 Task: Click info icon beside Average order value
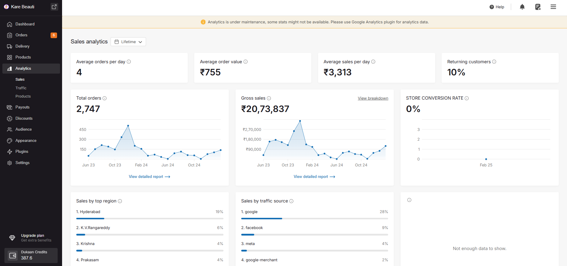point(245,62)
